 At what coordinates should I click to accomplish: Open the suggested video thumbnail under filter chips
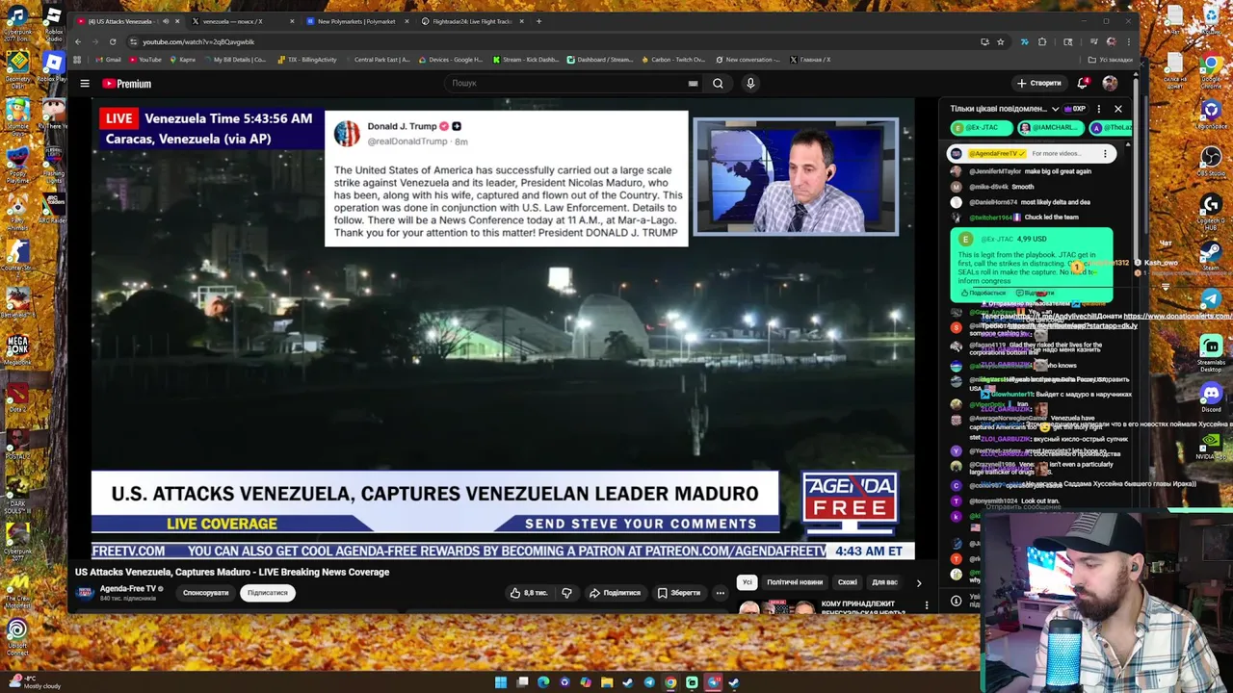coord(775,608)
